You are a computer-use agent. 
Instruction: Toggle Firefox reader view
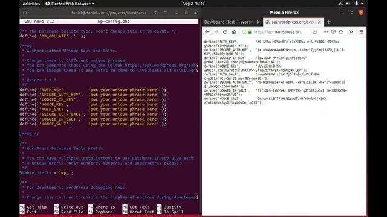[314, 32]
